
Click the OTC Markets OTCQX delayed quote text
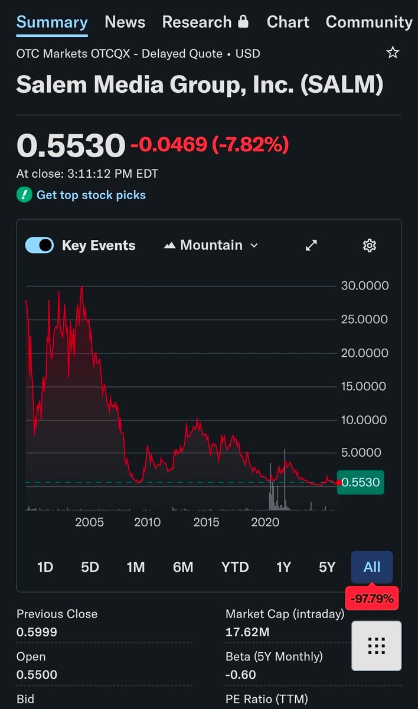pyautogui.click(x=138, y=54)
